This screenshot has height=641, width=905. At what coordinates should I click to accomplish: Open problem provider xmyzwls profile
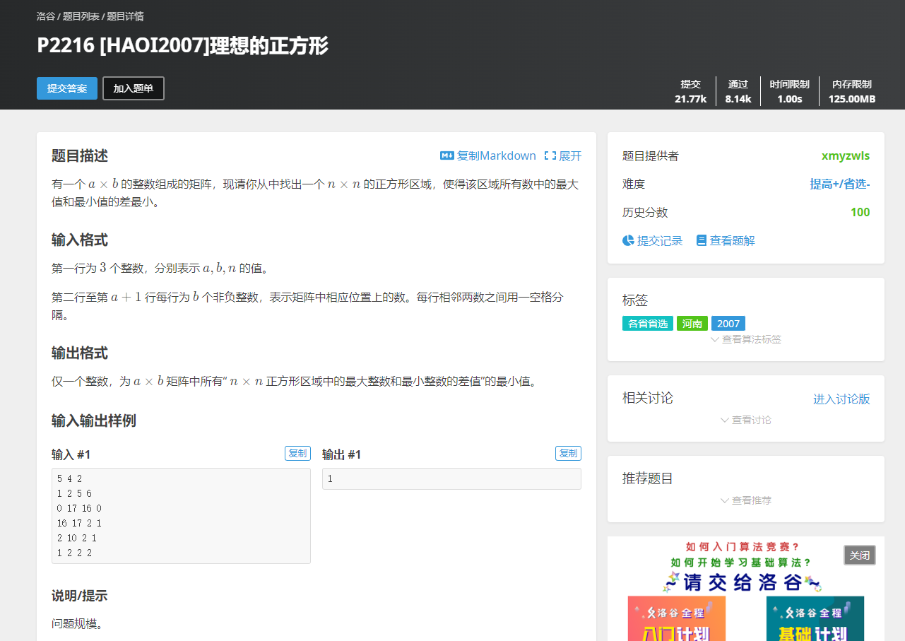pyautogui.click(x=846, y=155)
